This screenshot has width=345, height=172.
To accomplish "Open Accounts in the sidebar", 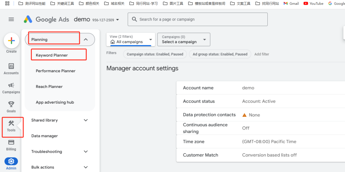I will tap(11, 68).
